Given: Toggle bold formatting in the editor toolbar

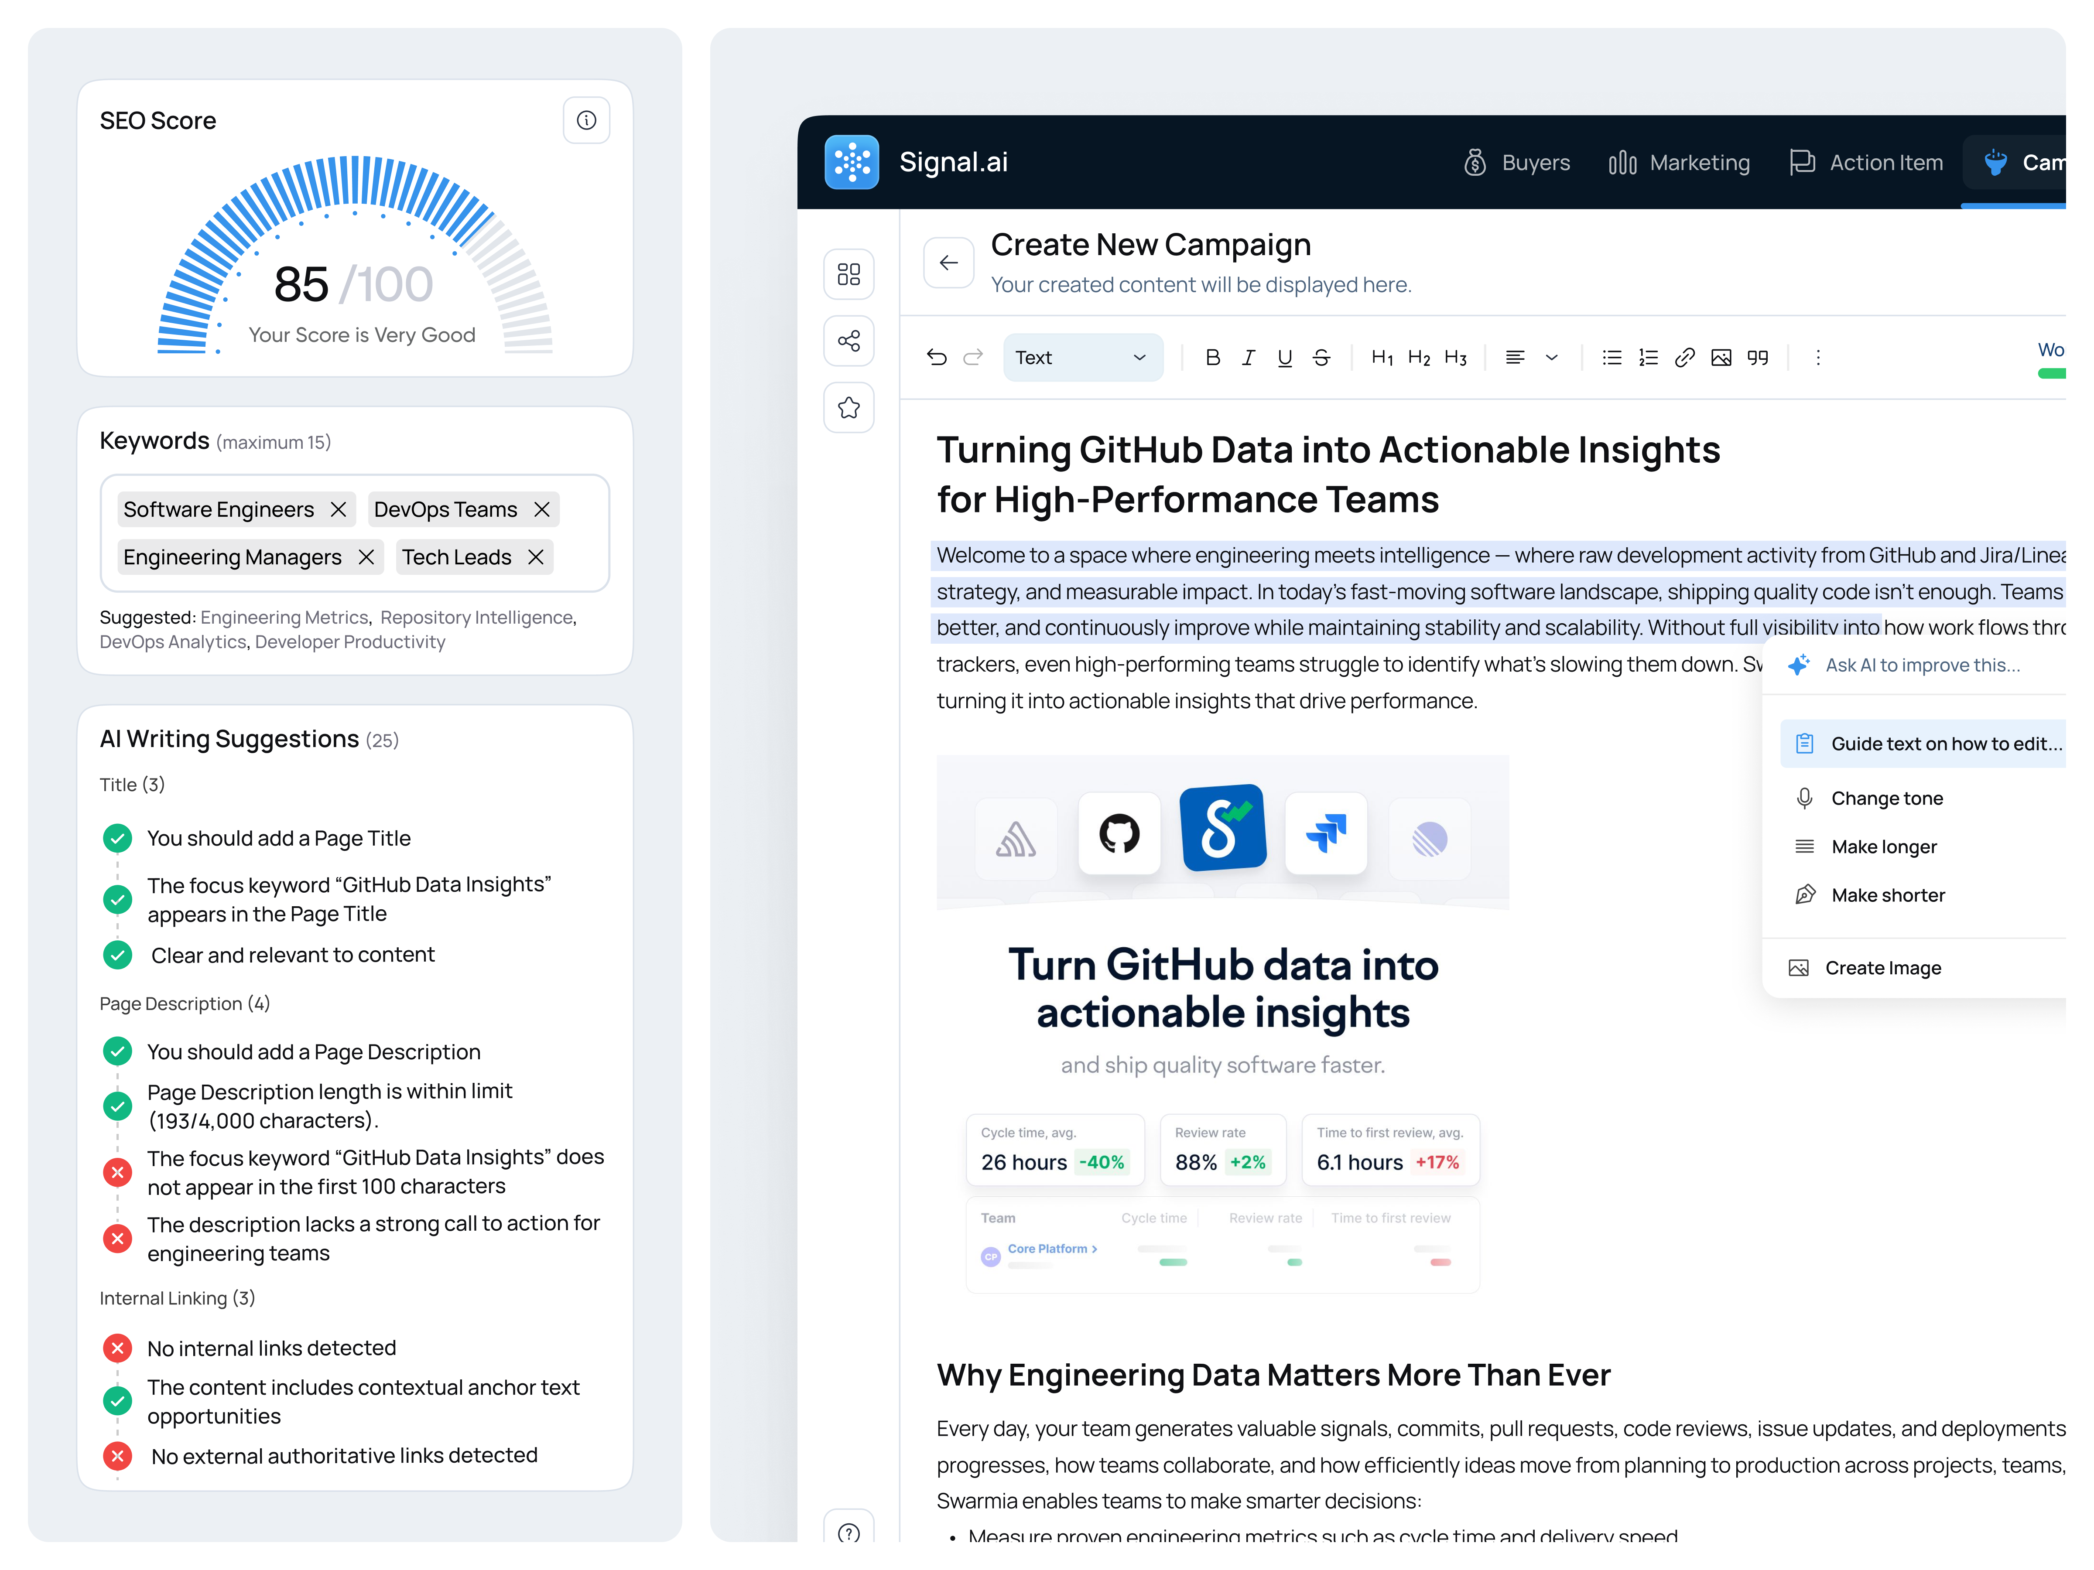Looking at the screenshot, I should tap(1213, 357).
